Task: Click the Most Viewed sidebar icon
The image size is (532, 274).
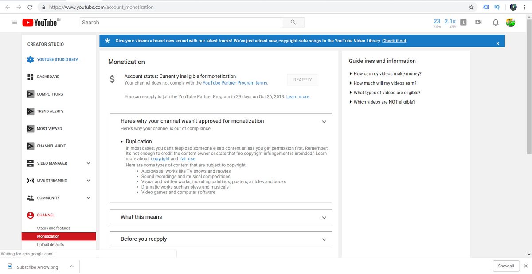Action: 30,128
